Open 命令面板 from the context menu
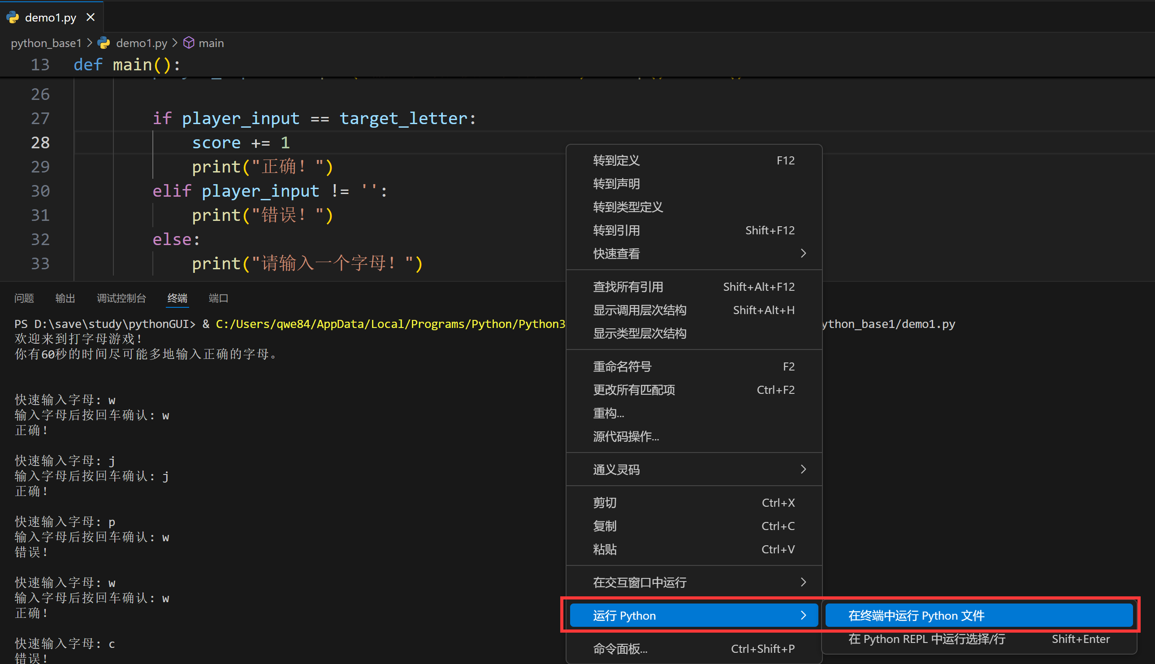This screenshot has width=1155, height=664. tap(620, 648)
